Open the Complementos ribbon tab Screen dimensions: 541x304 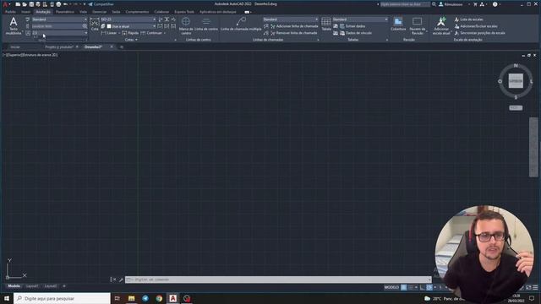(x=137, y=12)
